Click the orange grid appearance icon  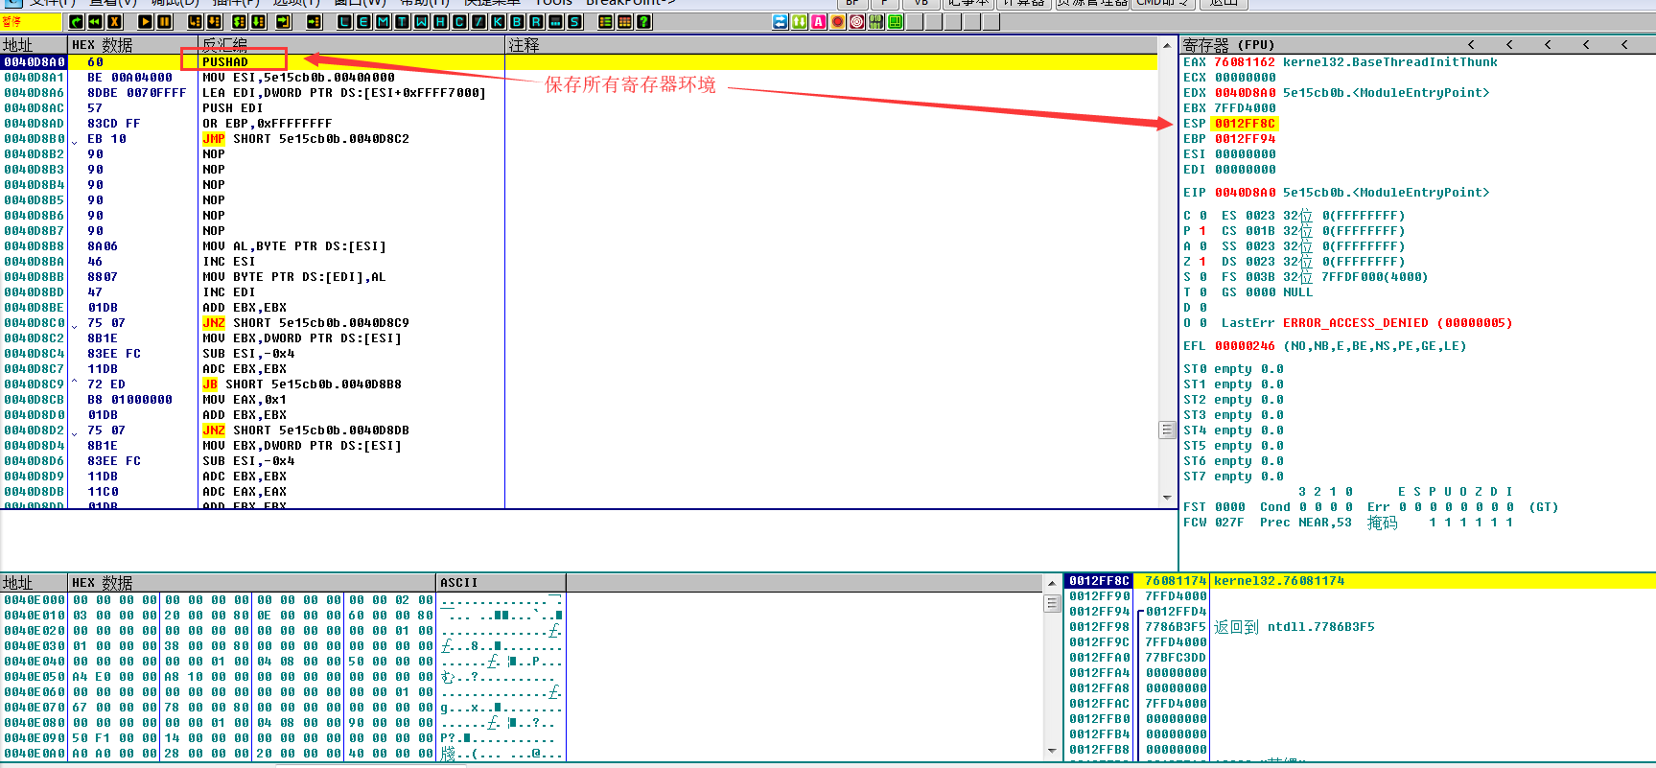[x=625, y=21]
